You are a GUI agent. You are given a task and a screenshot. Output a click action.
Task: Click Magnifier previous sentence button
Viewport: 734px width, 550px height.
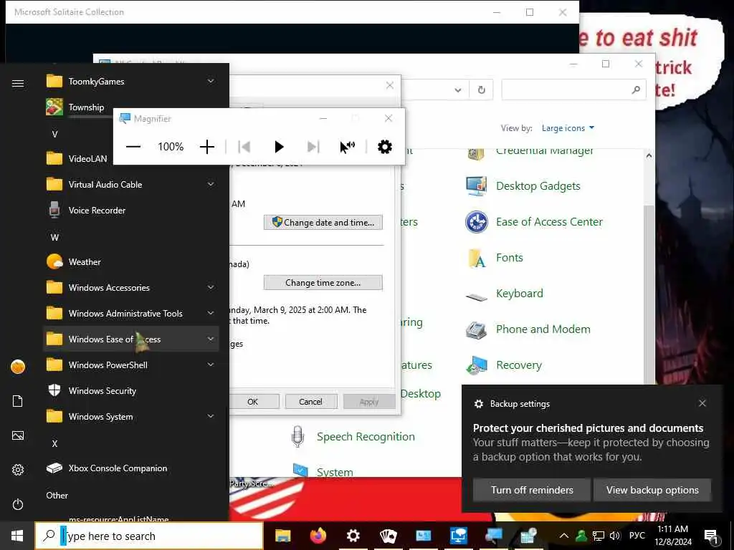click(244, 147)
